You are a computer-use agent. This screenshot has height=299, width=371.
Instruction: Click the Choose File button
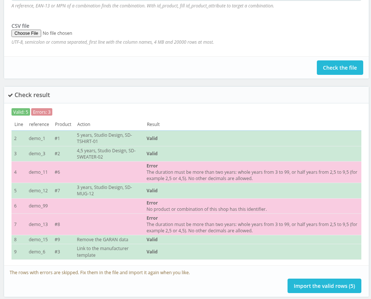tap(26, 33)
